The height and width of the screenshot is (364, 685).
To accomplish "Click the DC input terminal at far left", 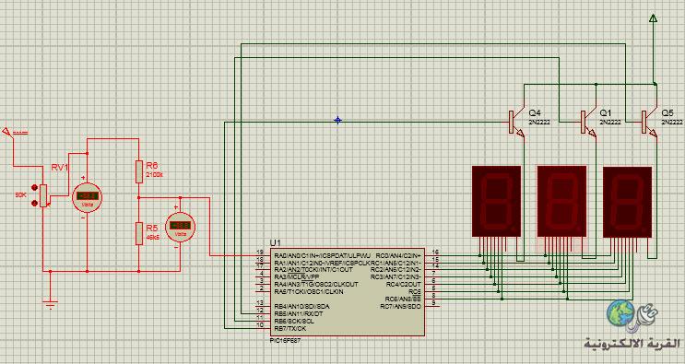I will point(7,131).
